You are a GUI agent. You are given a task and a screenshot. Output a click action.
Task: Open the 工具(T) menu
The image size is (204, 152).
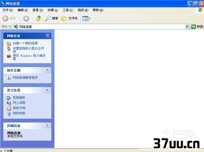68,10
